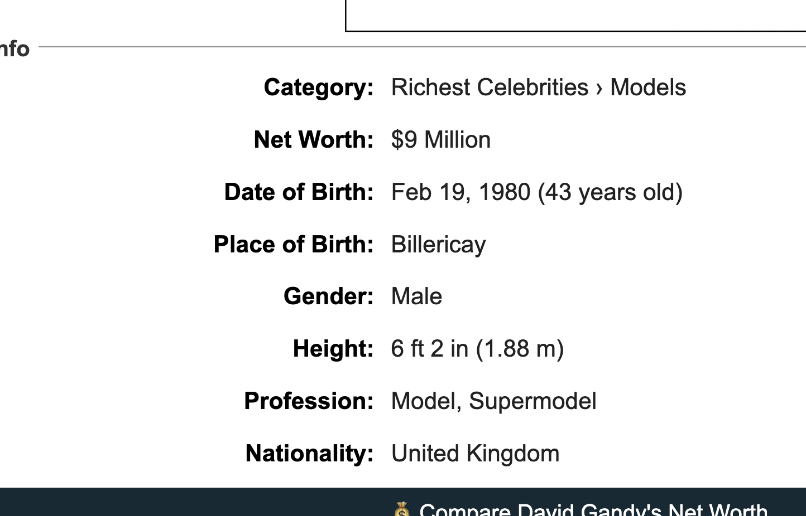Click the Model, Supermodel profession text

click(x=494, y=401)
